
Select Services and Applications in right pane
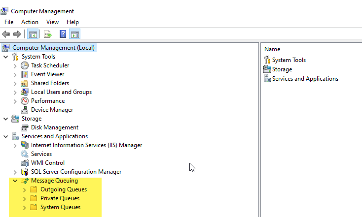point(301,79)
